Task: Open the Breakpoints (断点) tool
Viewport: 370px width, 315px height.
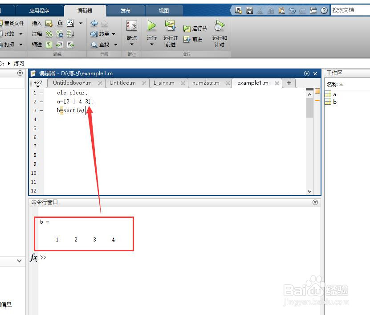Action: [x=132, y=26]
